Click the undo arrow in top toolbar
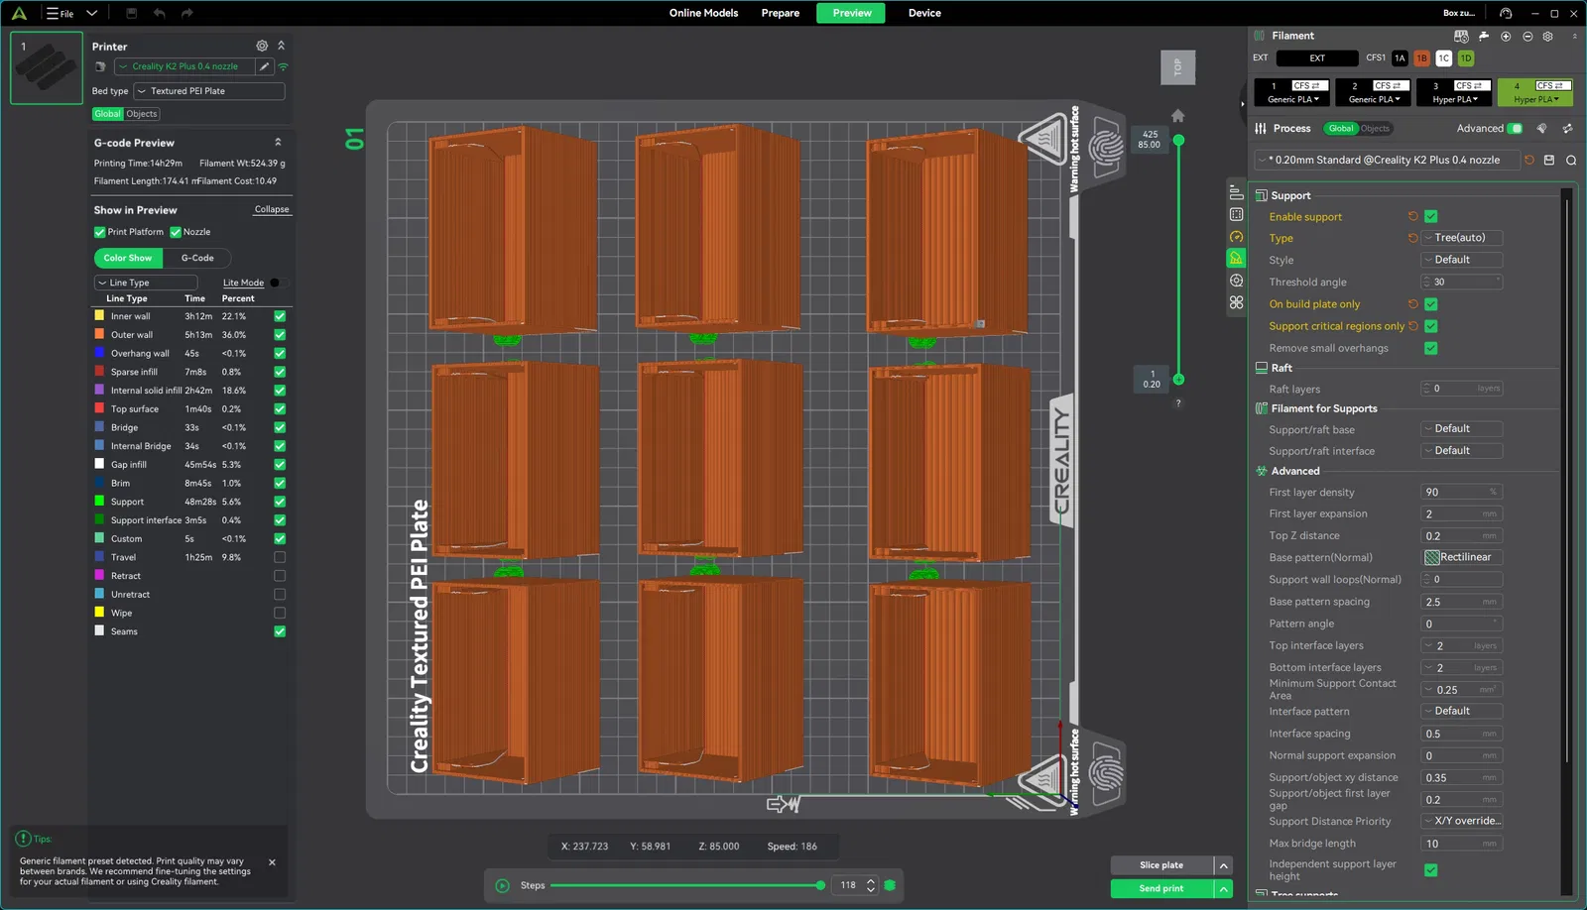This screenshot has width=1587, height=910. point(160,13)
